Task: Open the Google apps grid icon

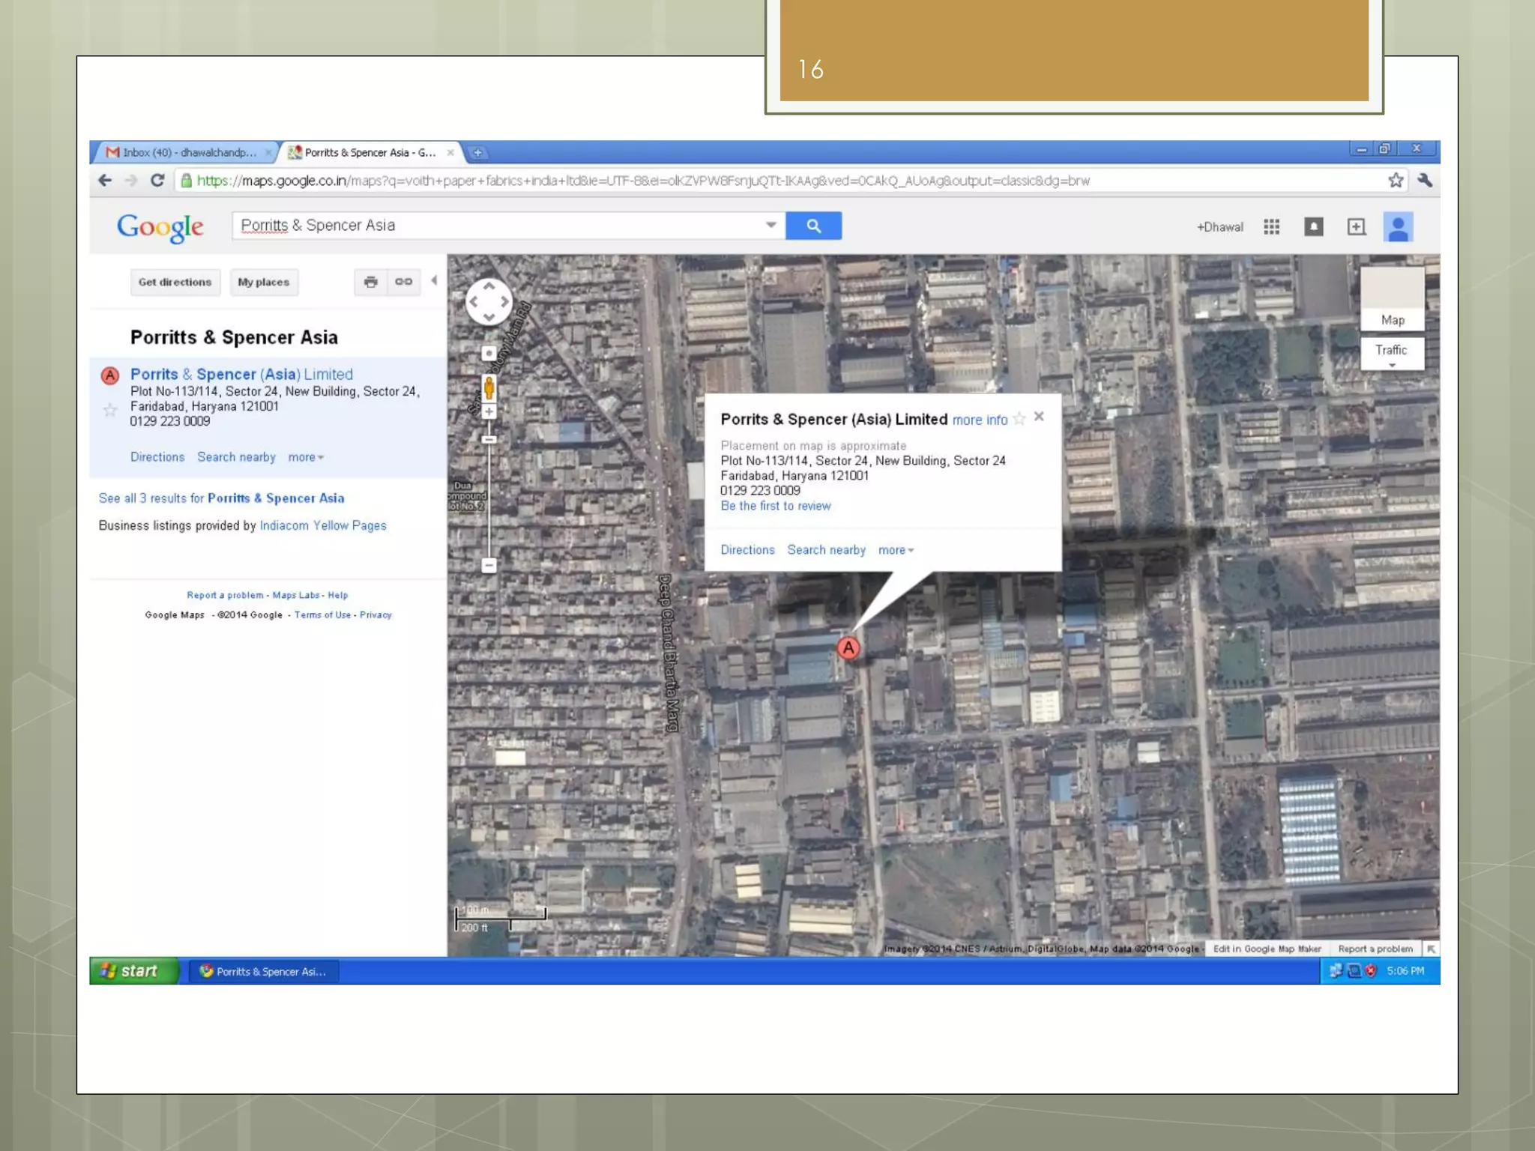Action: coord(1271,226)
